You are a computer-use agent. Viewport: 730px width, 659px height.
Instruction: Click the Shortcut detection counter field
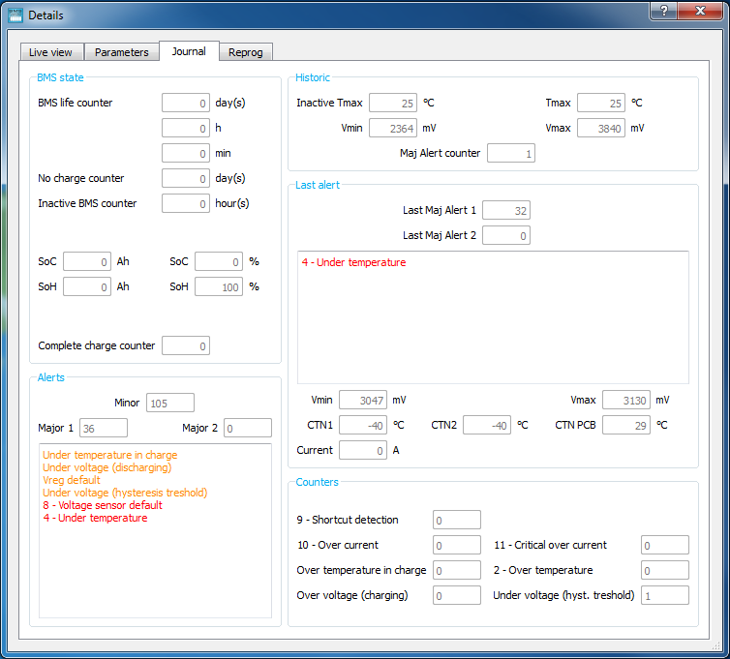point(457,520)
